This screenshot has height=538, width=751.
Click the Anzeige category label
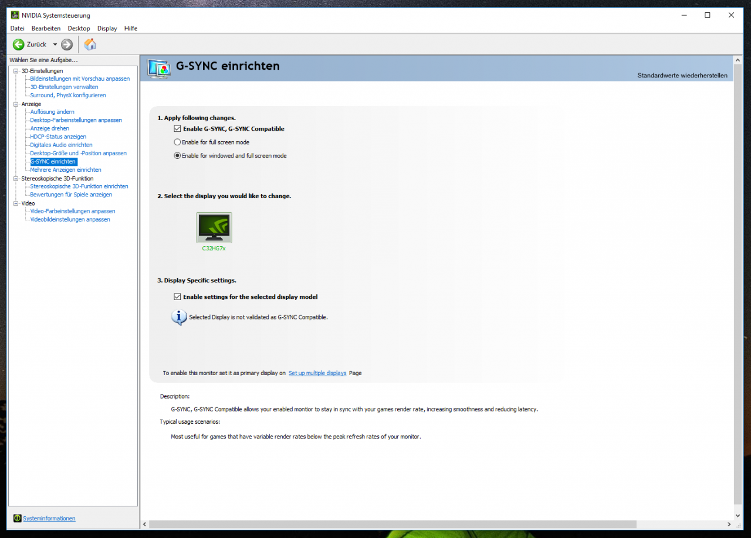(x=31, y=104)
